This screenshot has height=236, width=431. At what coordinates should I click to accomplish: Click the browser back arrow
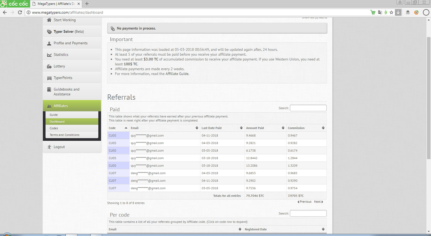[5, 12]
